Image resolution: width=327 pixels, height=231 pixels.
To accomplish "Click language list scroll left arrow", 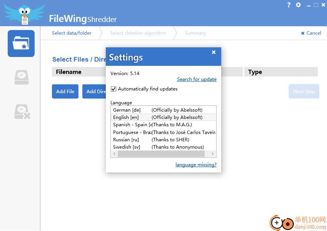I will [114, 154].
